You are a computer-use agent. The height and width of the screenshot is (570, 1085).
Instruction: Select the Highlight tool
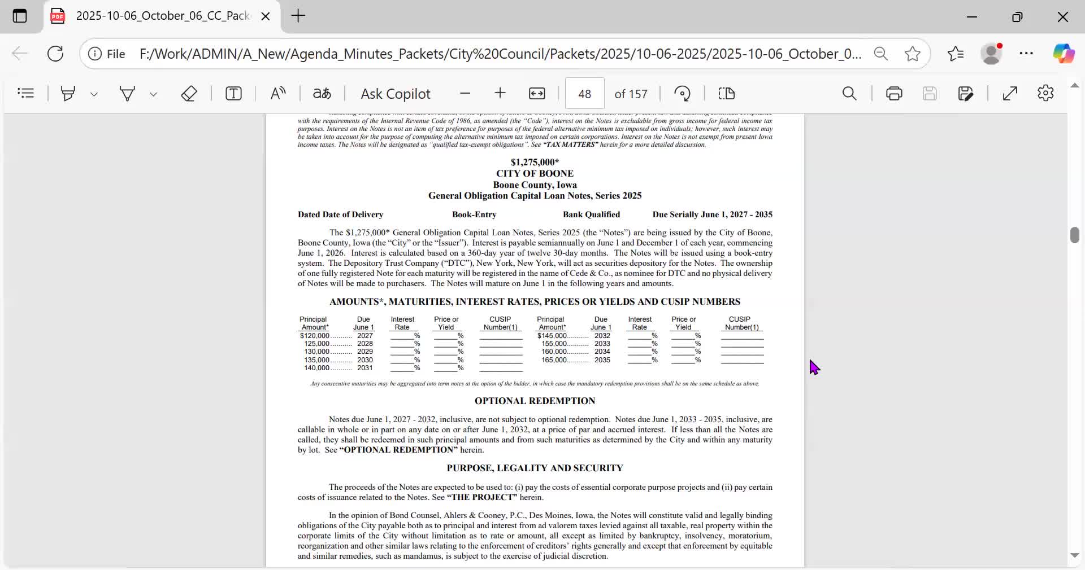tap(68, 93)
